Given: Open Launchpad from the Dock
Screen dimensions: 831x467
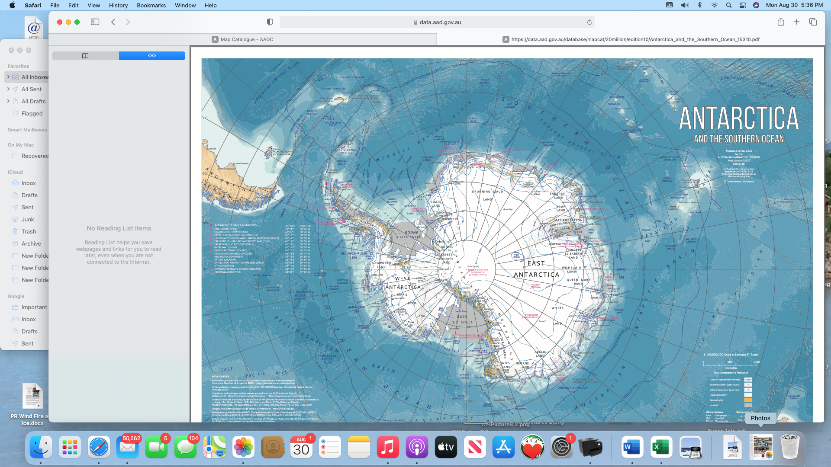Looking at the screenshot, I should point(70,447).
